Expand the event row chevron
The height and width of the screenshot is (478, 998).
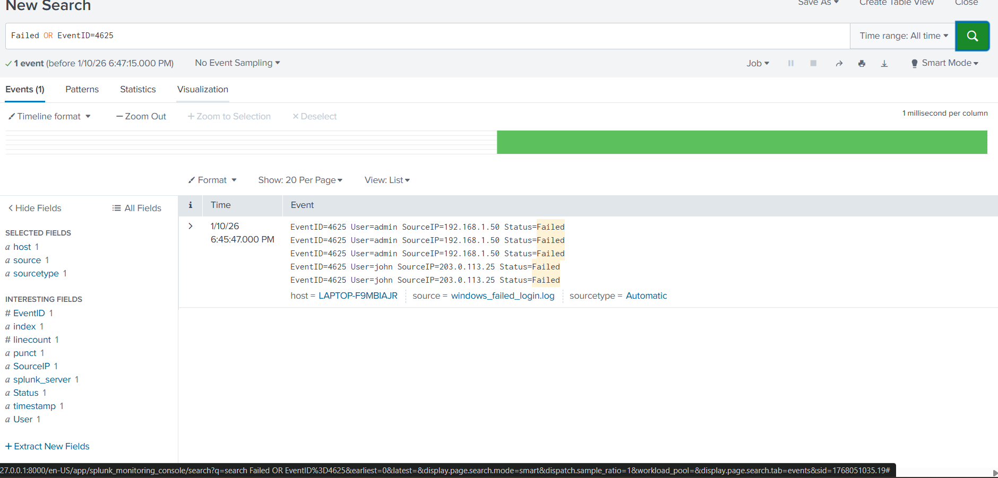[191, 226]
